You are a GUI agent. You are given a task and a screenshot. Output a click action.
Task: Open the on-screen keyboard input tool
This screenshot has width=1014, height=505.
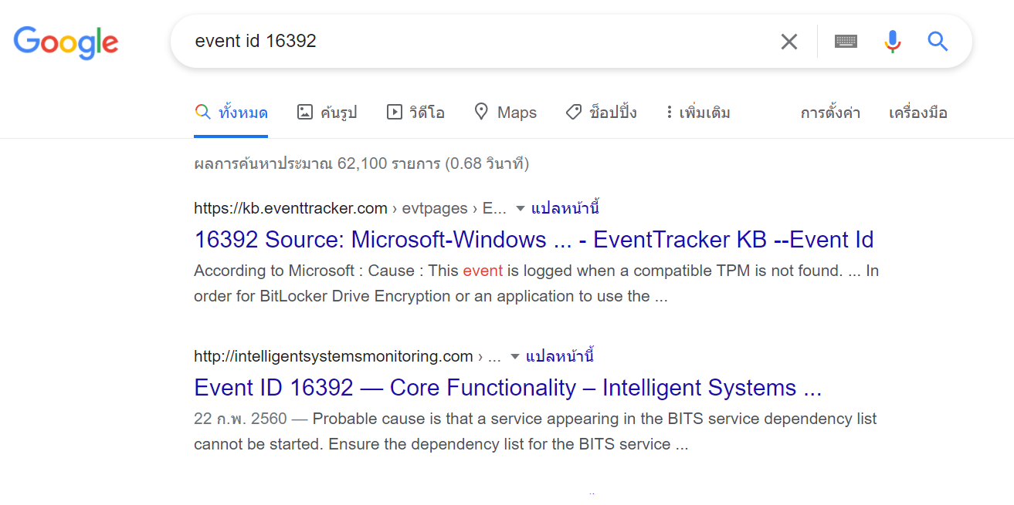coord(846,42)
